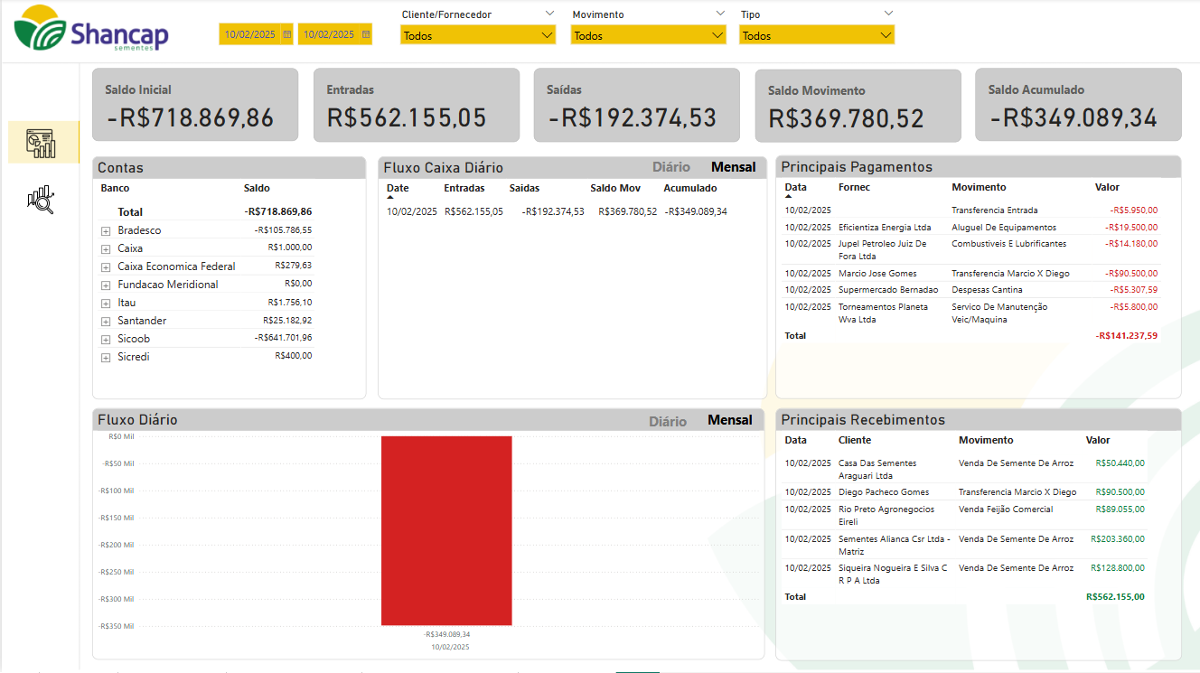
Task: Select the Saídas card
Action: click(637, 105)
